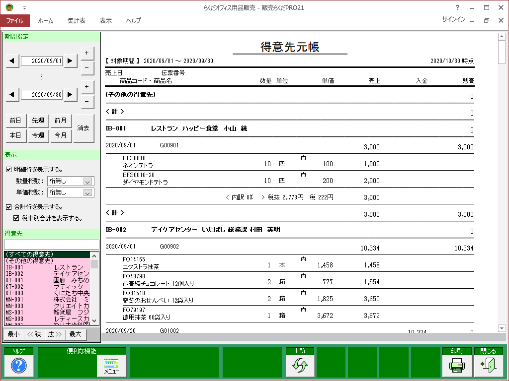This screenshot has height=381, width=509.
Task: Click the 今月 button
Action: pyautogui.click(x=60, y=135)
